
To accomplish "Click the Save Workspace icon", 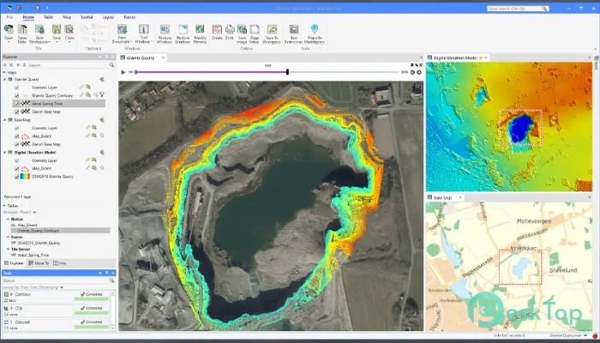I will 39,30.
